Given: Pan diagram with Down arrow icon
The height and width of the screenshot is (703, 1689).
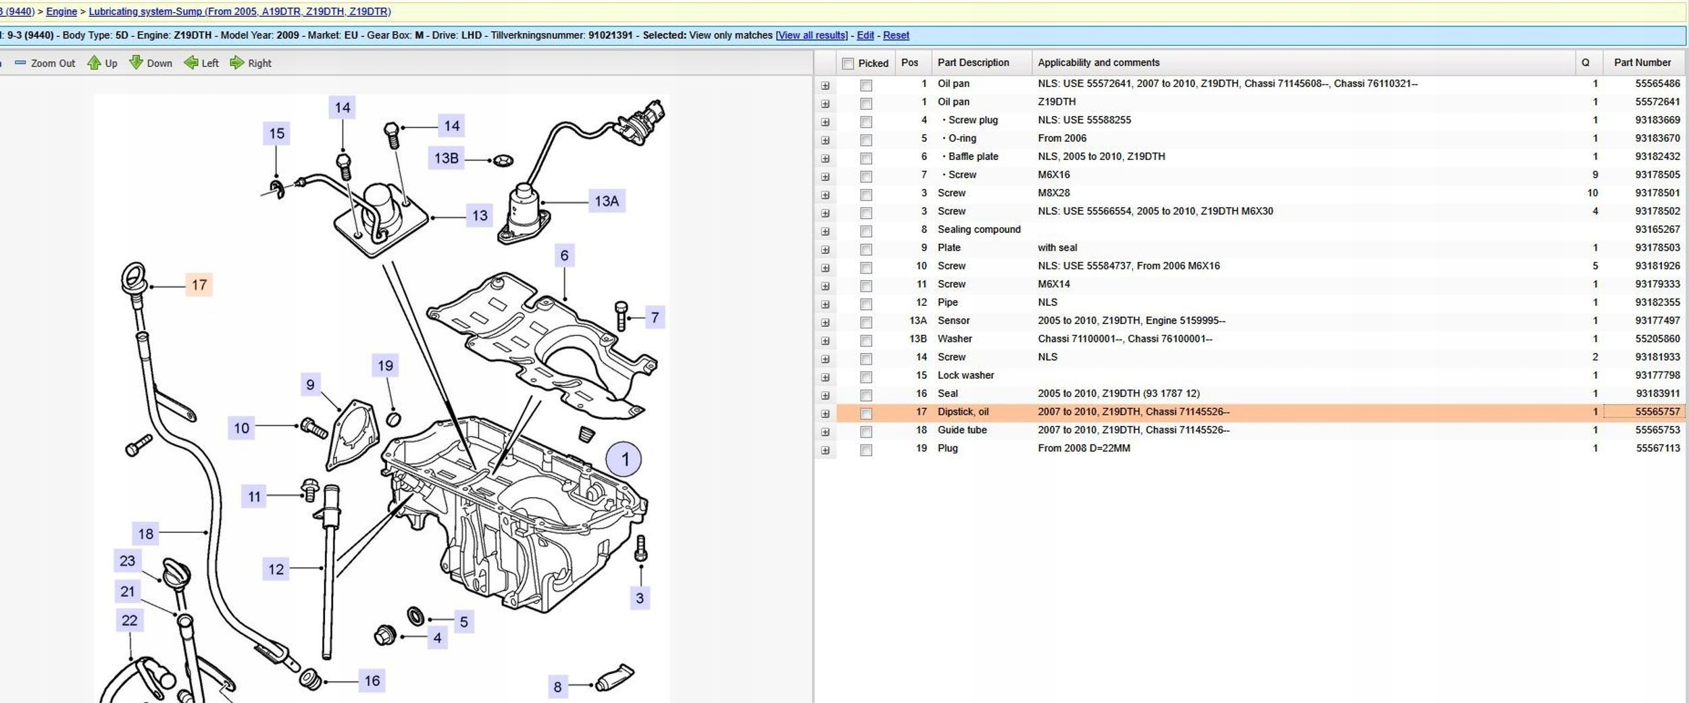Looking at the screenshot, I should 136,63.
